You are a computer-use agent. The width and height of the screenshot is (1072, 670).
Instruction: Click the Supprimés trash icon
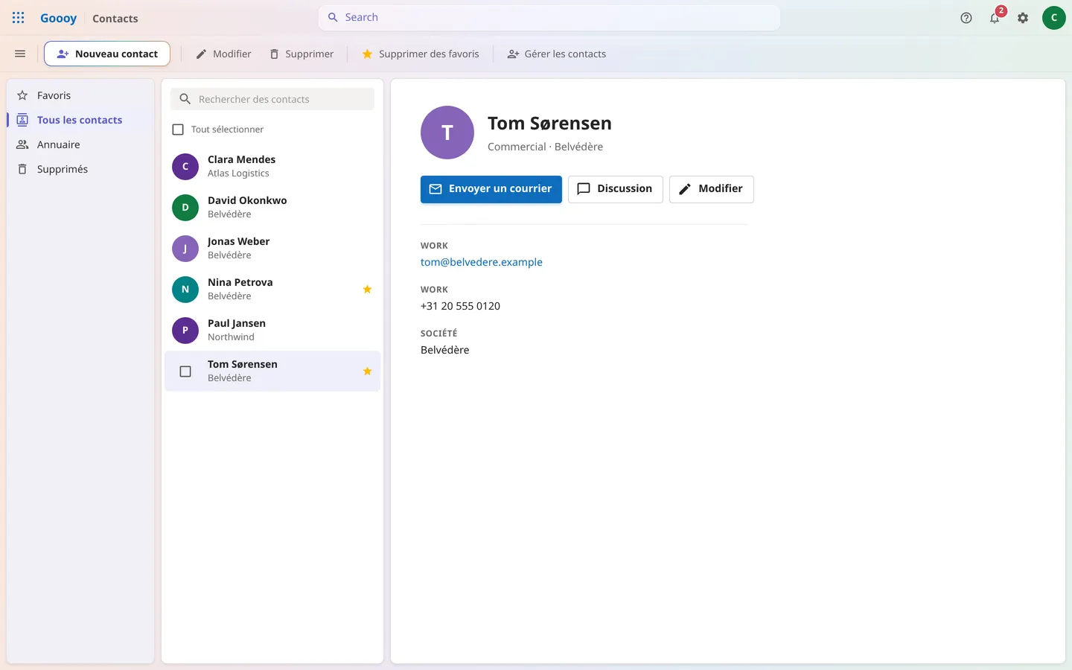(x=22, y=169)
